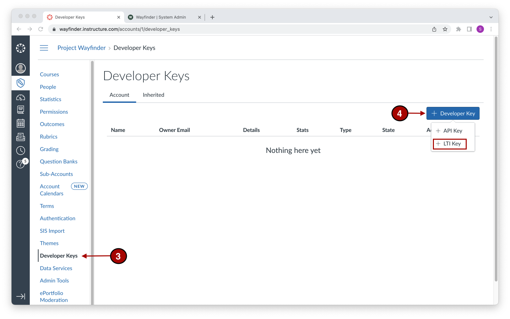
Task: Go to Outcomes in the account menu
Action: 52,124
